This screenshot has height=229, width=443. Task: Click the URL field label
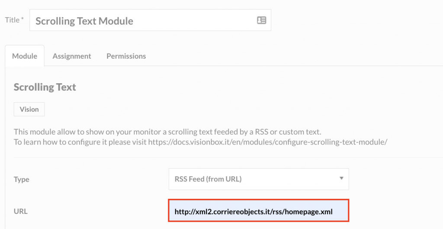click(x=21, y=211)
